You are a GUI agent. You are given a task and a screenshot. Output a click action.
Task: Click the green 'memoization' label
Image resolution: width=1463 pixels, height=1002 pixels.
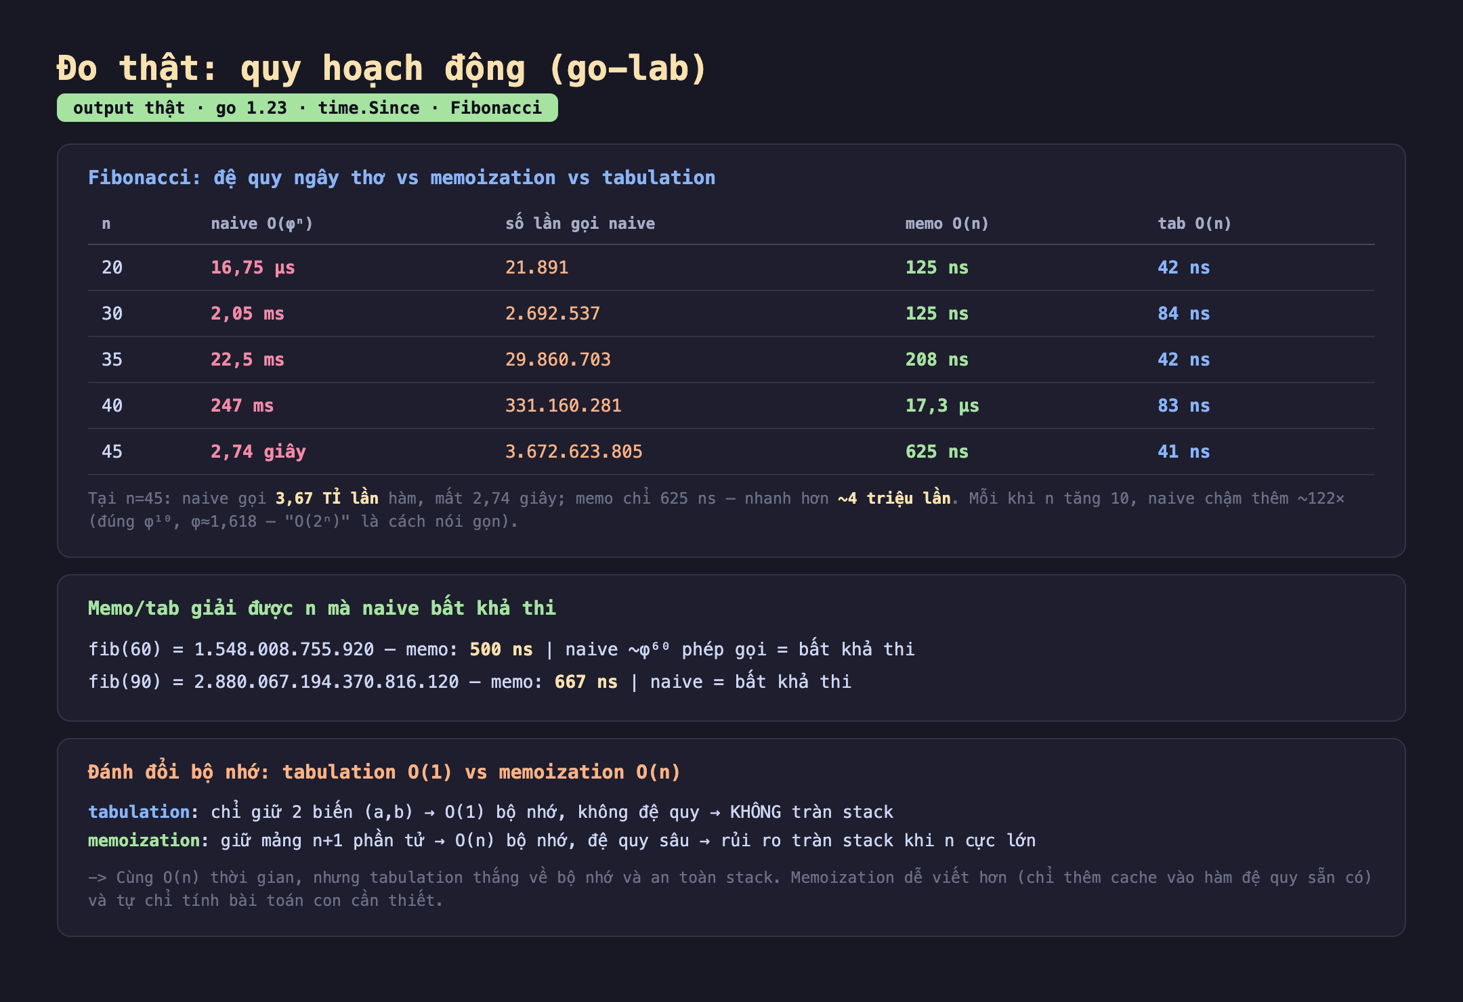(144, 840)
